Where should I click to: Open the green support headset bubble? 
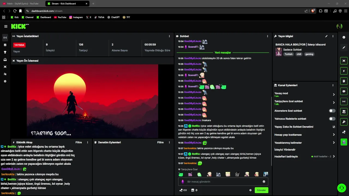341,188
